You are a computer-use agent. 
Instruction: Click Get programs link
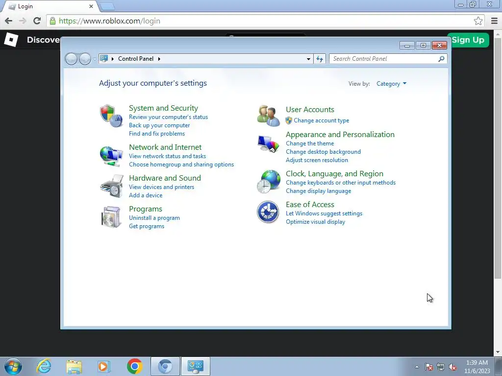click(147, 226)
